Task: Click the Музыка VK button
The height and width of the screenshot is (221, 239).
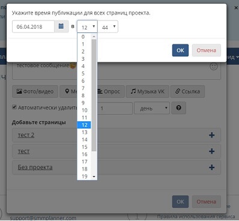Action: click(x=148, y=91)
